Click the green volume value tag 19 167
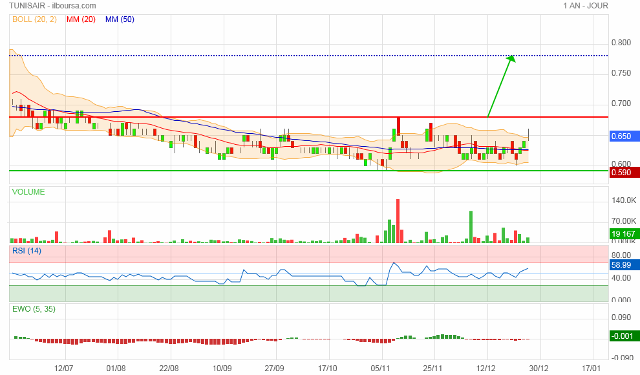Screen dimensions: 640x375 coord(624,234)
